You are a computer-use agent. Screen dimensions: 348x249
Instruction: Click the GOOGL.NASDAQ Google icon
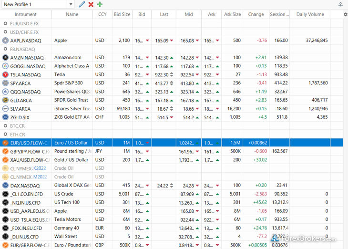[5, 66]
